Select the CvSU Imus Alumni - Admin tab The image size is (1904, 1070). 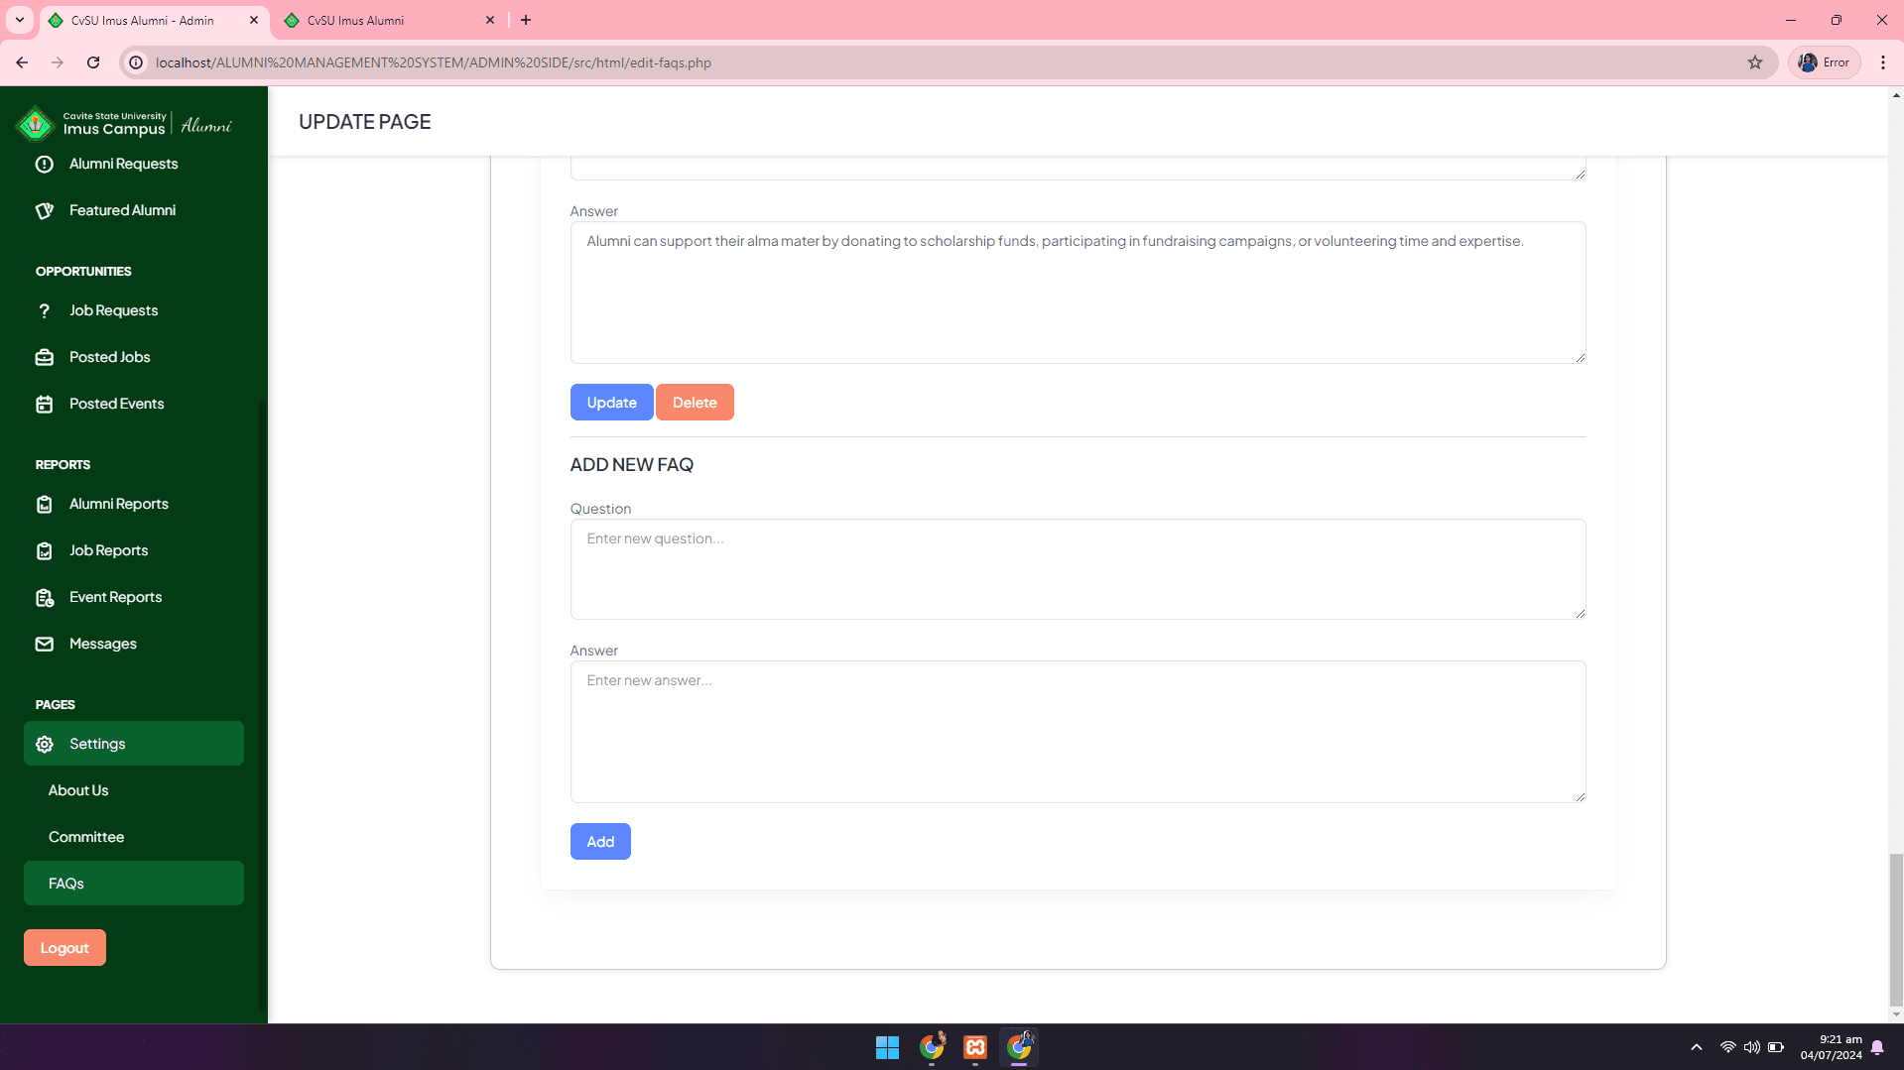click(154, 20)
